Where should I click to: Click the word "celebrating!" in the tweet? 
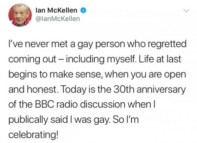point(33,135)
